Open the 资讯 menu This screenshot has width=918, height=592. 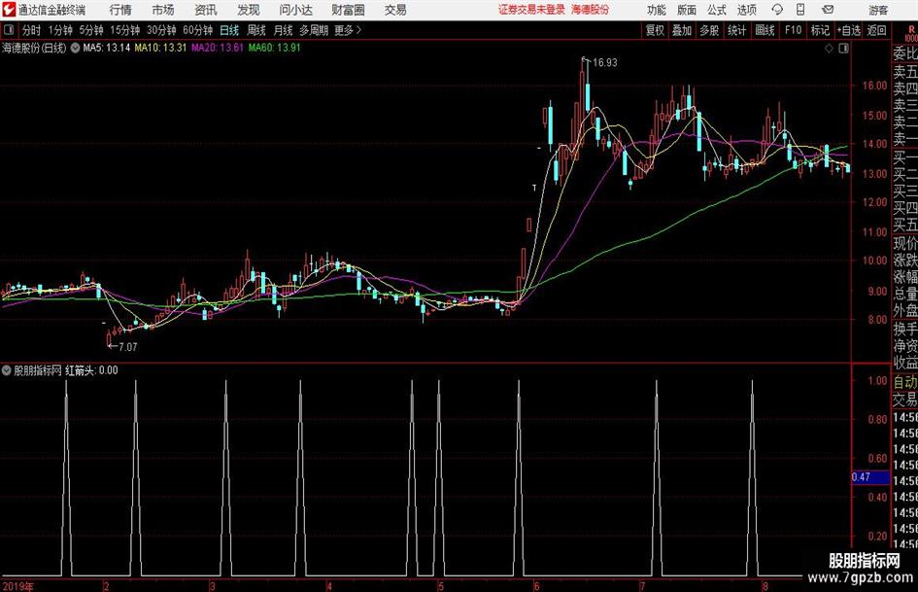[206, 10]
